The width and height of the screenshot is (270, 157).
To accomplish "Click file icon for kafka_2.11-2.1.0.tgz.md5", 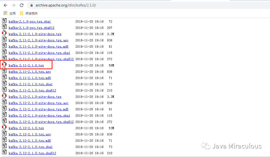I will (4, 76).
